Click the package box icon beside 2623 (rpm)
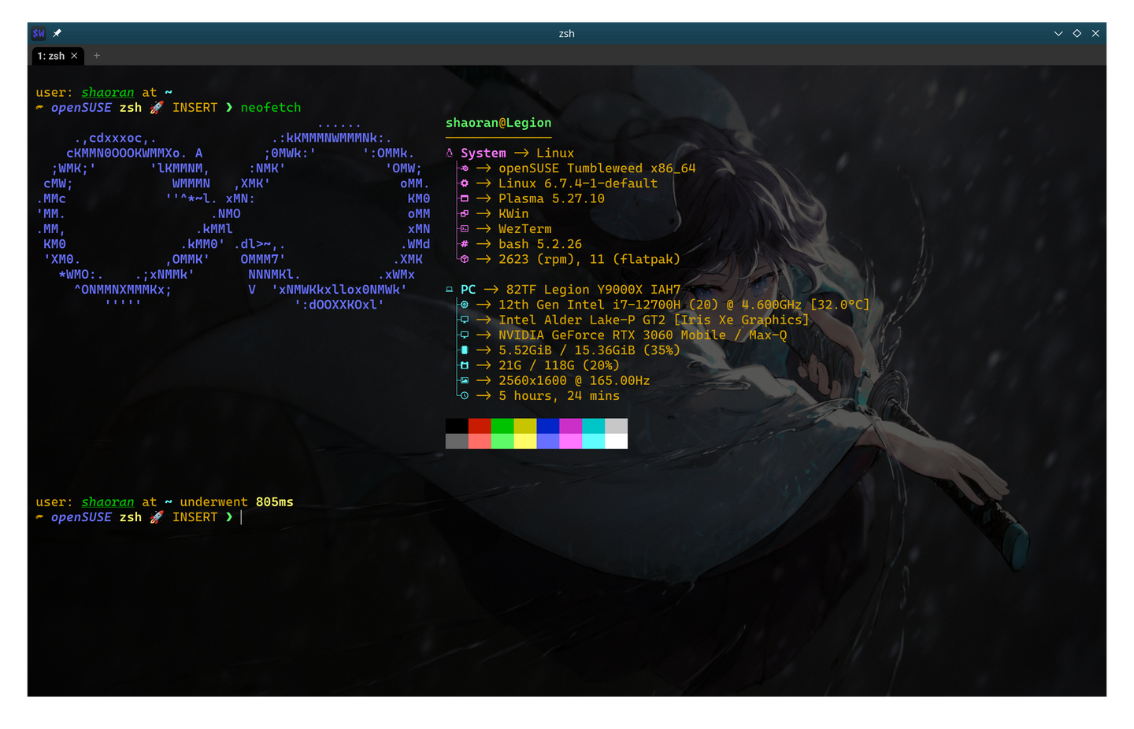This screenshot has height=729, width=1134. pos(465,259)
